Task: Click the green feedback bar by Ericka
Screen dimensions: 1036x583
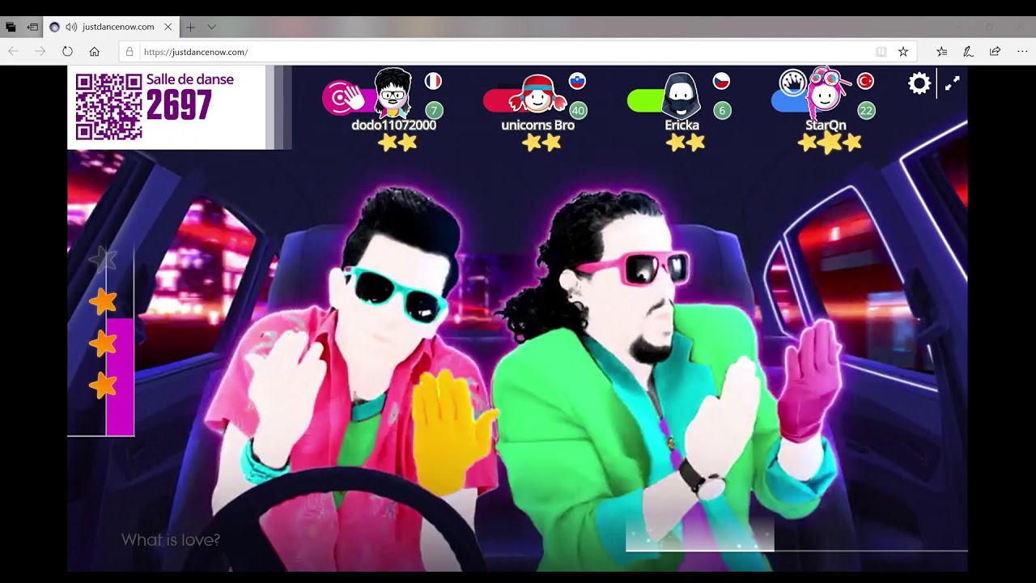Action: (x=646, y=100)
